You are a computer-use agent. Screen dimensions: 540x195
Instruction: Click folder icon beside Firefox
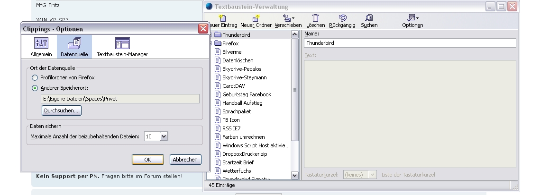click(x=217, y=43)
